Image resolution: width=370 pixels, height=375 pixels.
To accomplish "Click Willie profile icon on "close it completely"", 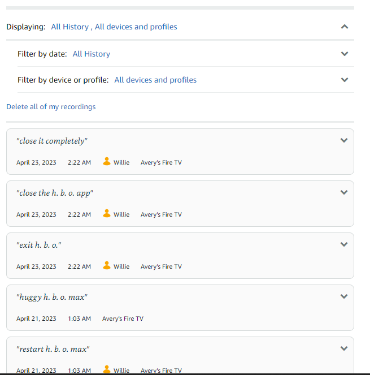I will pos(107,162).
